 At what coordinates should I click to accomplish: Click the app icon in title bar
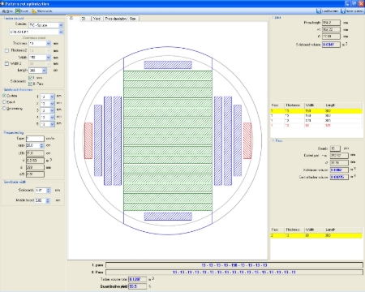(x=2, y=3)
